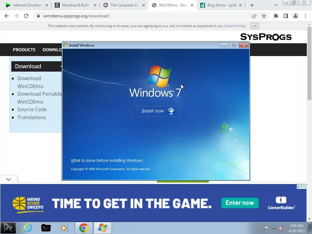Open network tray icon

click(274, 228)
